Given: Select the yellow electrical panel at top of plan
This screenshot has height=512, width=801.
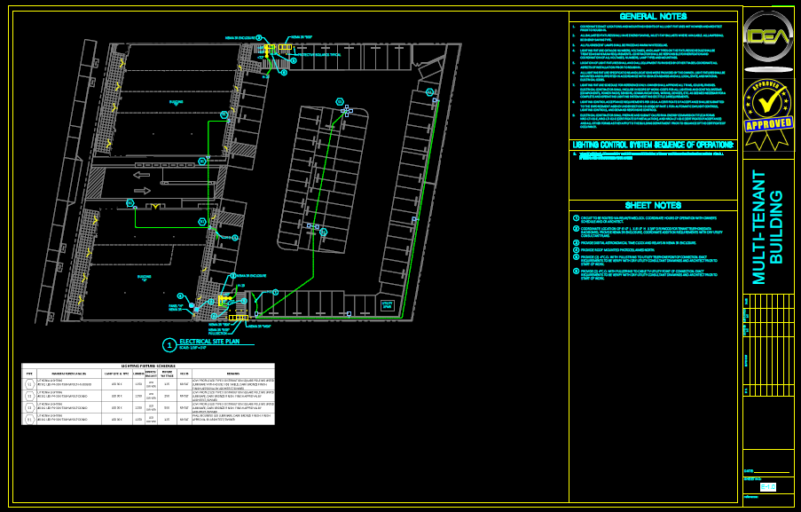Looking at the screenshot, I should tap(285, 47).
